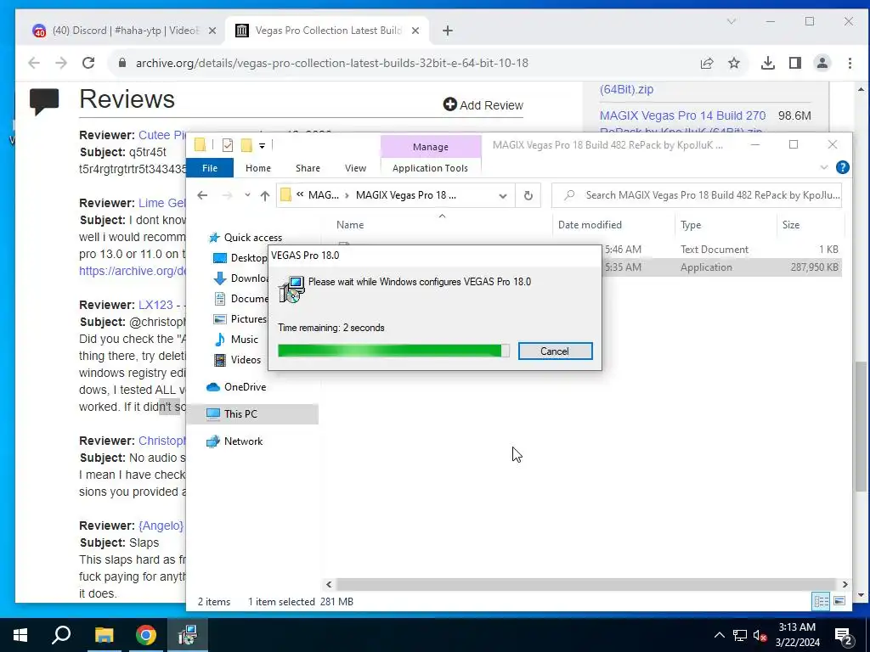Viewport: 870px width, 652px height.
Task: Open the Home ribbon tab
Action: (x=258, y=168)
